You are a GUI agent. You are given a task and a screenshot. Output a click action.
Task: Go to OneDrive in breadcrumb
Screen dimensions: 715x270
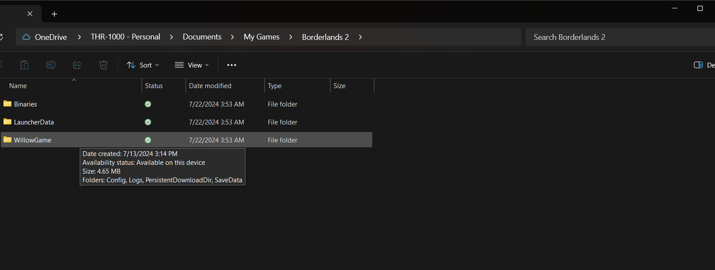point(51,37)
